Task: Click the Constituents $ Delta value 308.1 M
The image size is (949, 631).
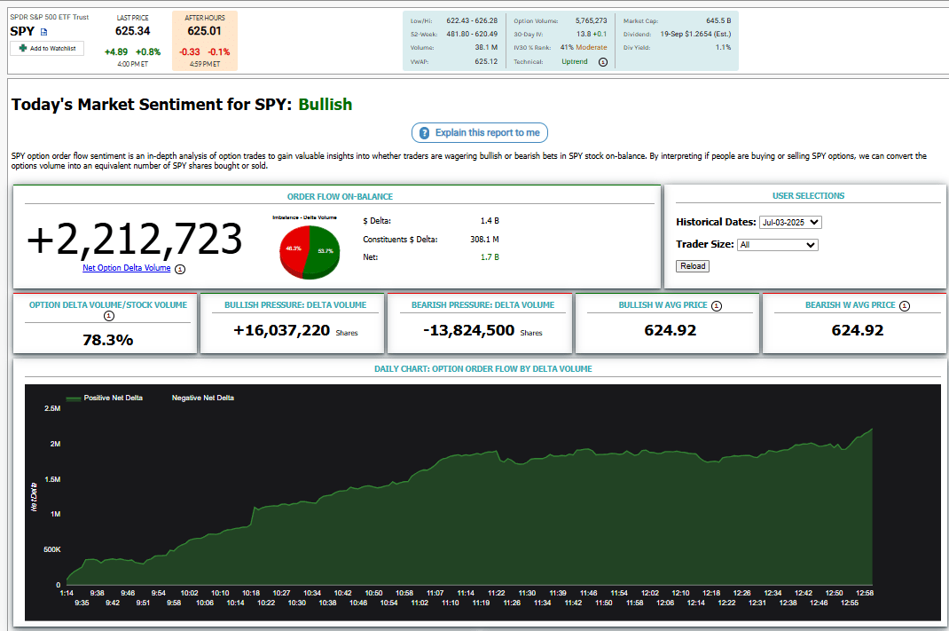Action: (x=485, y=240)
